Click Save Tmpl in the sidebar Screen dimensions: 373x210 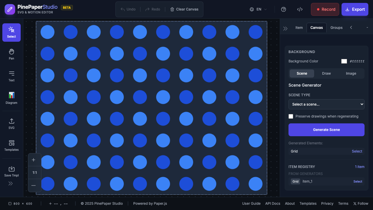(11, 171)
